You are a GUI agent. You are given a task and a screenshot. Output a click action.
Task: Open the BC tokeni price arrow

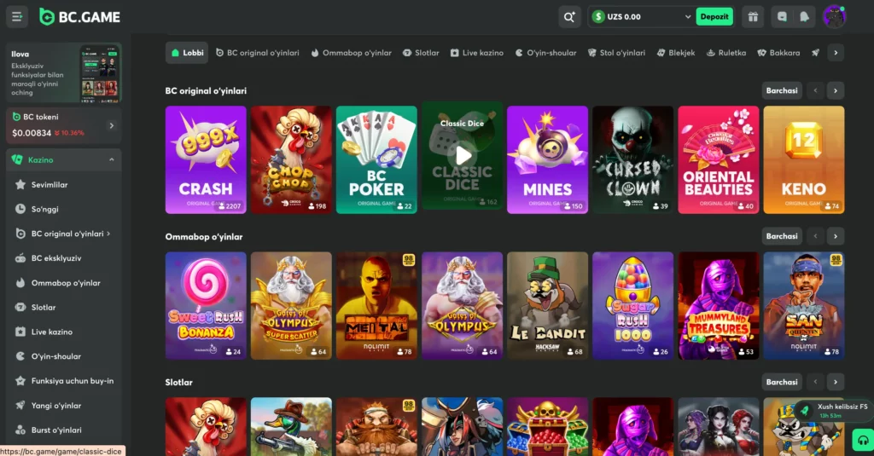(x=112, y=125)
